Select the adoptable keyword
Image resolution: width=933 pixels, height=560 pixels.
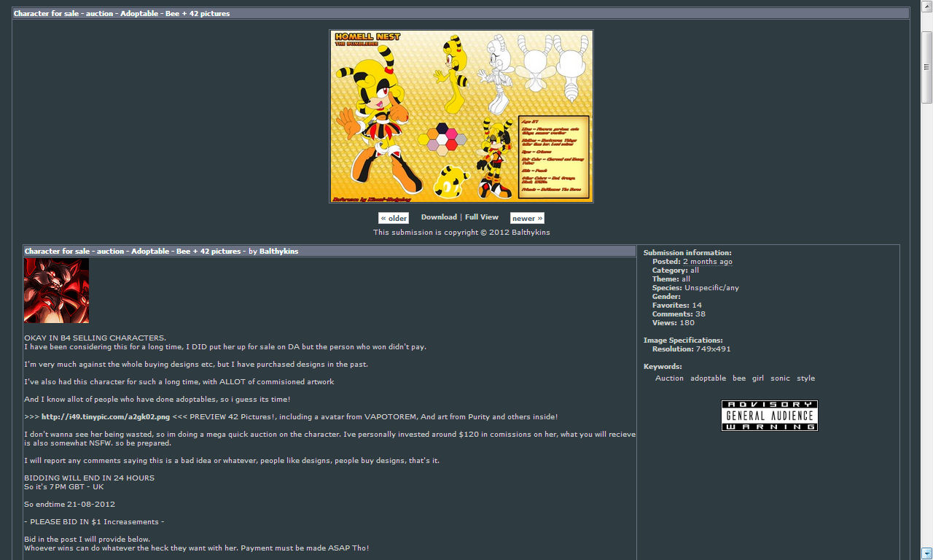(x=708, y=378)
